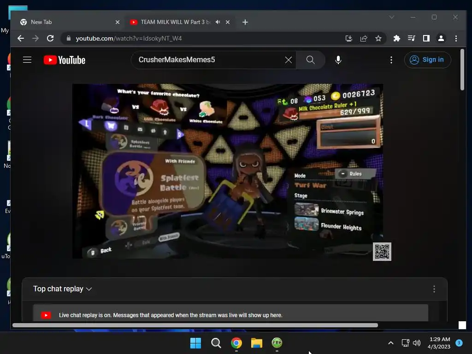Search with your voice microphone
472x354 pixels.
tap(338, 60)
